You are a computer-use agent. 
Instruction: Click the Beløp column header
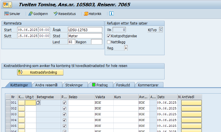(x=81, y=97)
